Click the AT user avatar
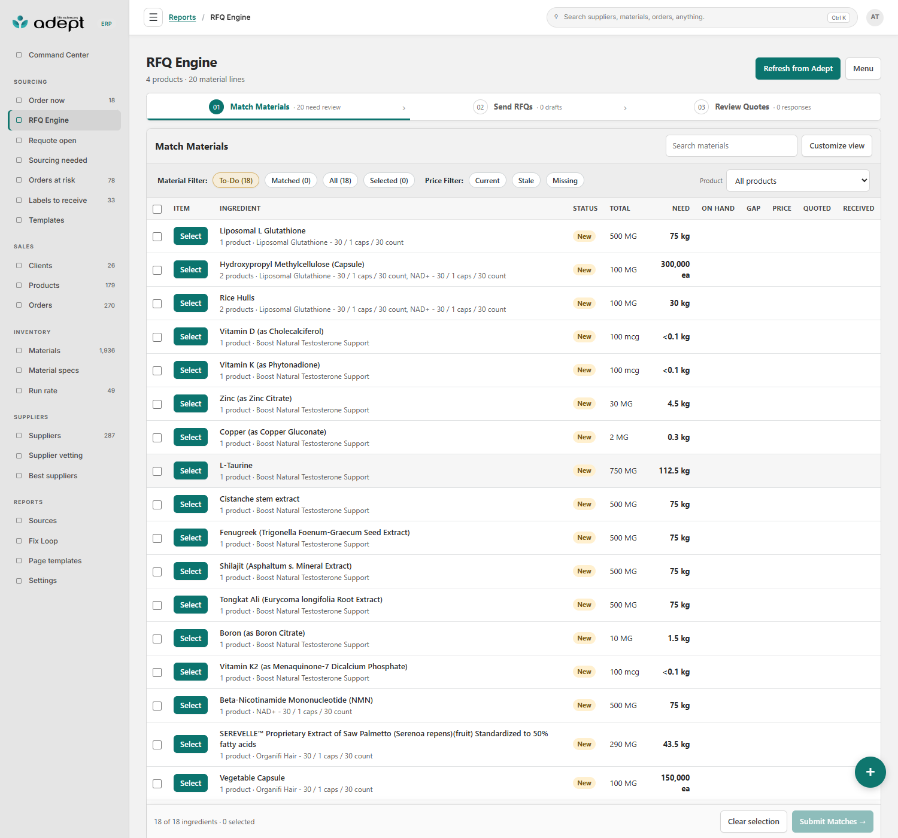 875,17
